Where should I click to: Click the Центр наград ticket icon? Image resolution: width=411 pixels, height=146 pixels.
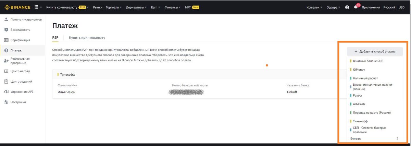[x=6, y=71]
